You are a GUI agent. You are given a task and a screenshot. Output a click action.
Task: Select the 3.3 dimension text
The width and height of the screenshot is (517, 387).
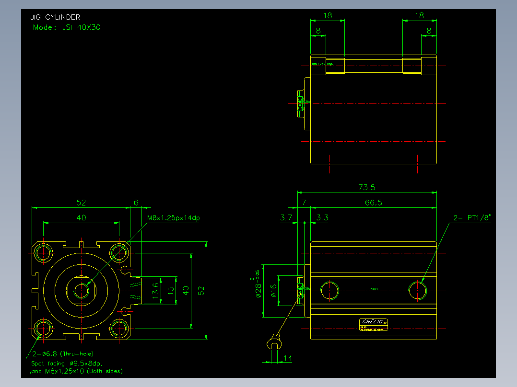[x=322, y=217]
